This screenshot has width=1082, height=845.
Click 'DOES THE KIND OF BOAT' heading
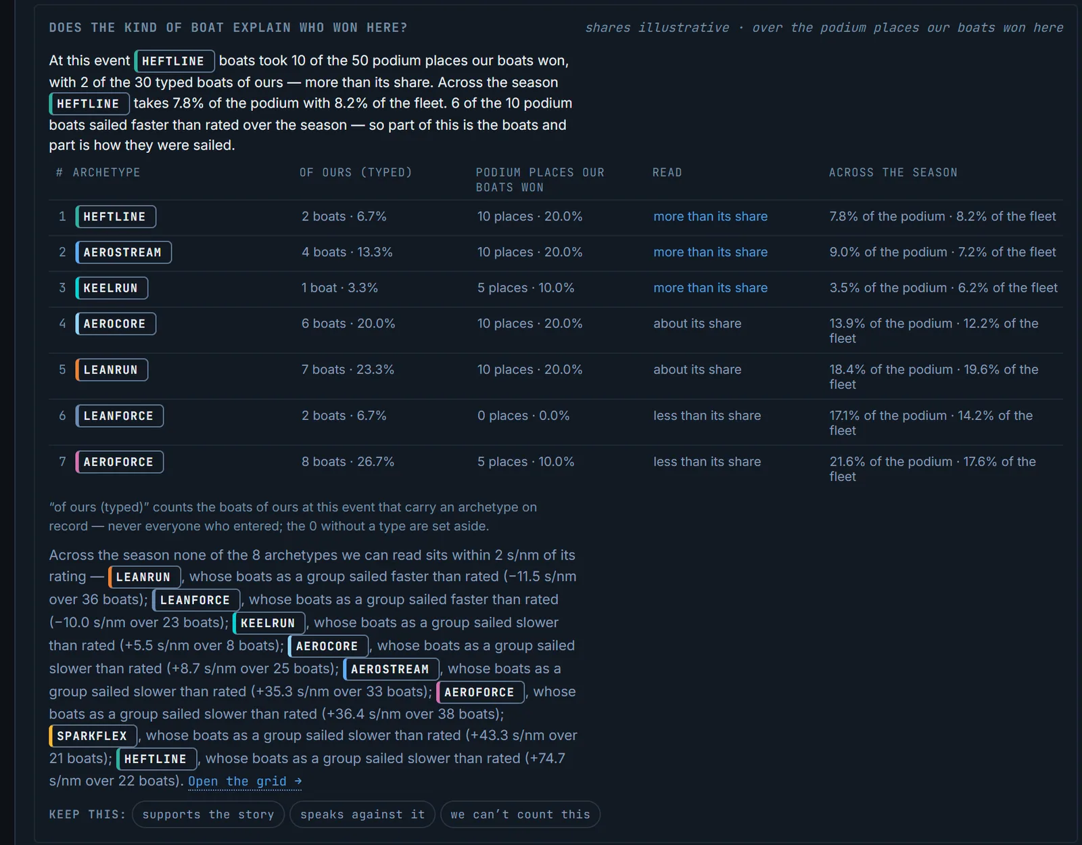click(229, 28)
